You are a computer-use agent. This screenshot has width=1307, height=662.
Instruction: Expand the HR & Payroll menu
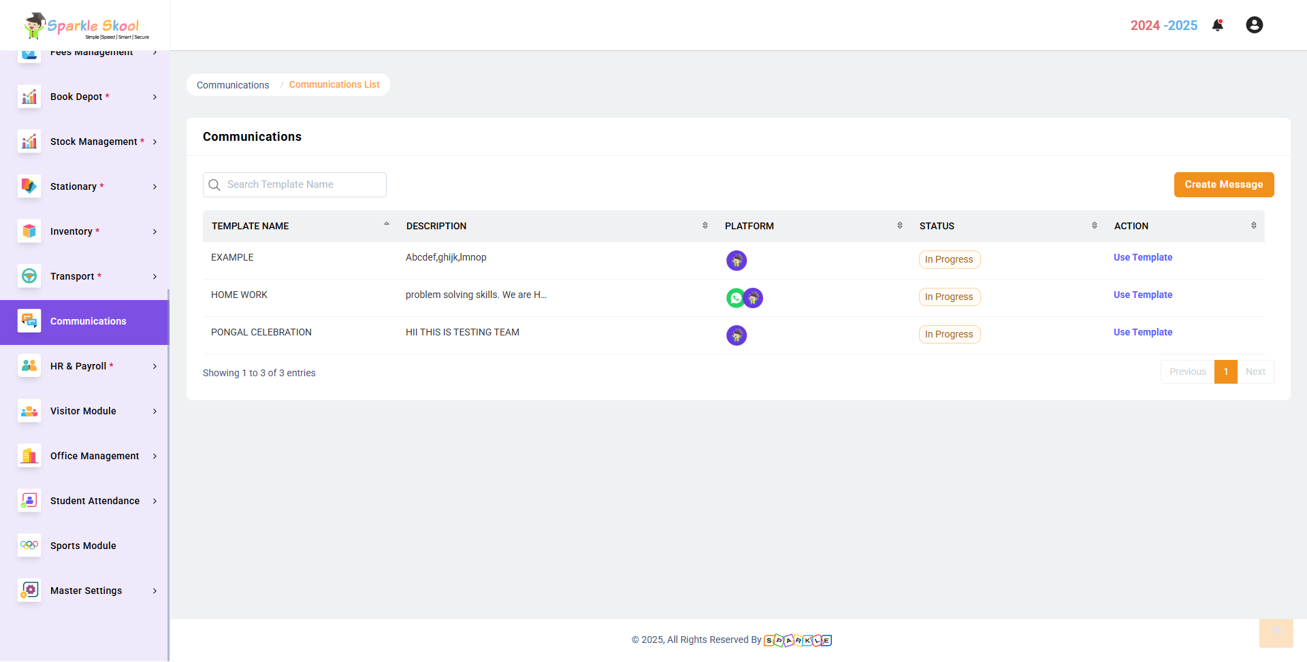[88, 366]
